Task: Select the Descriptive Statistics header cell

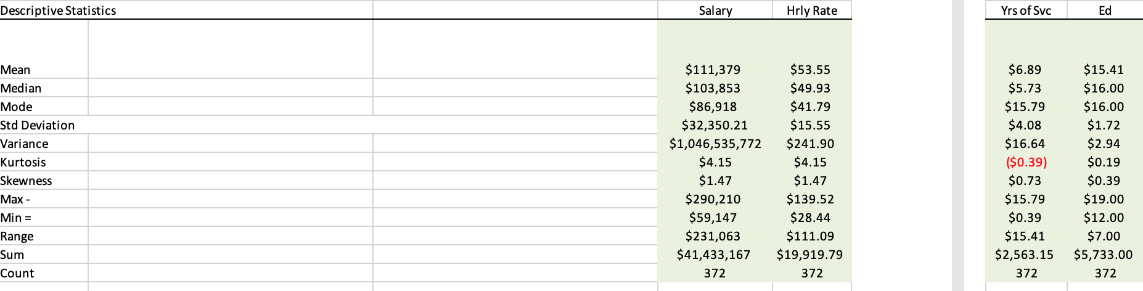Action: [x=58, y=10]
